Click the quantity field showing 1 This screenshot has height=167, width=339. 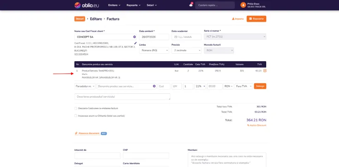[x=188, y=86]
